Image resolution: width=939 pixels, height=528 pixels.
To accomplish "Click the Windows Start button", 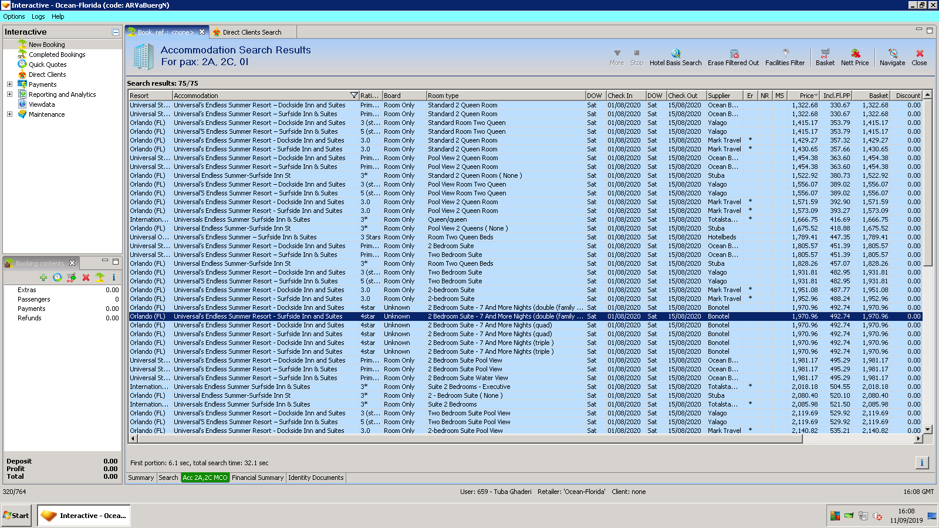I will [x=16, y=516].
